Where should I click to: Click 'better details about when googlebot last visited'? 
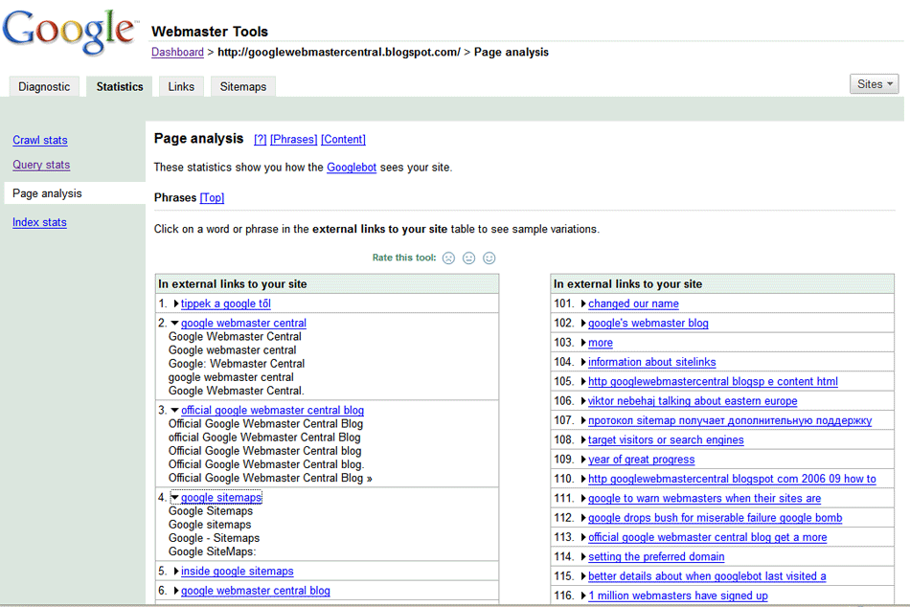(x=707, y=576)
